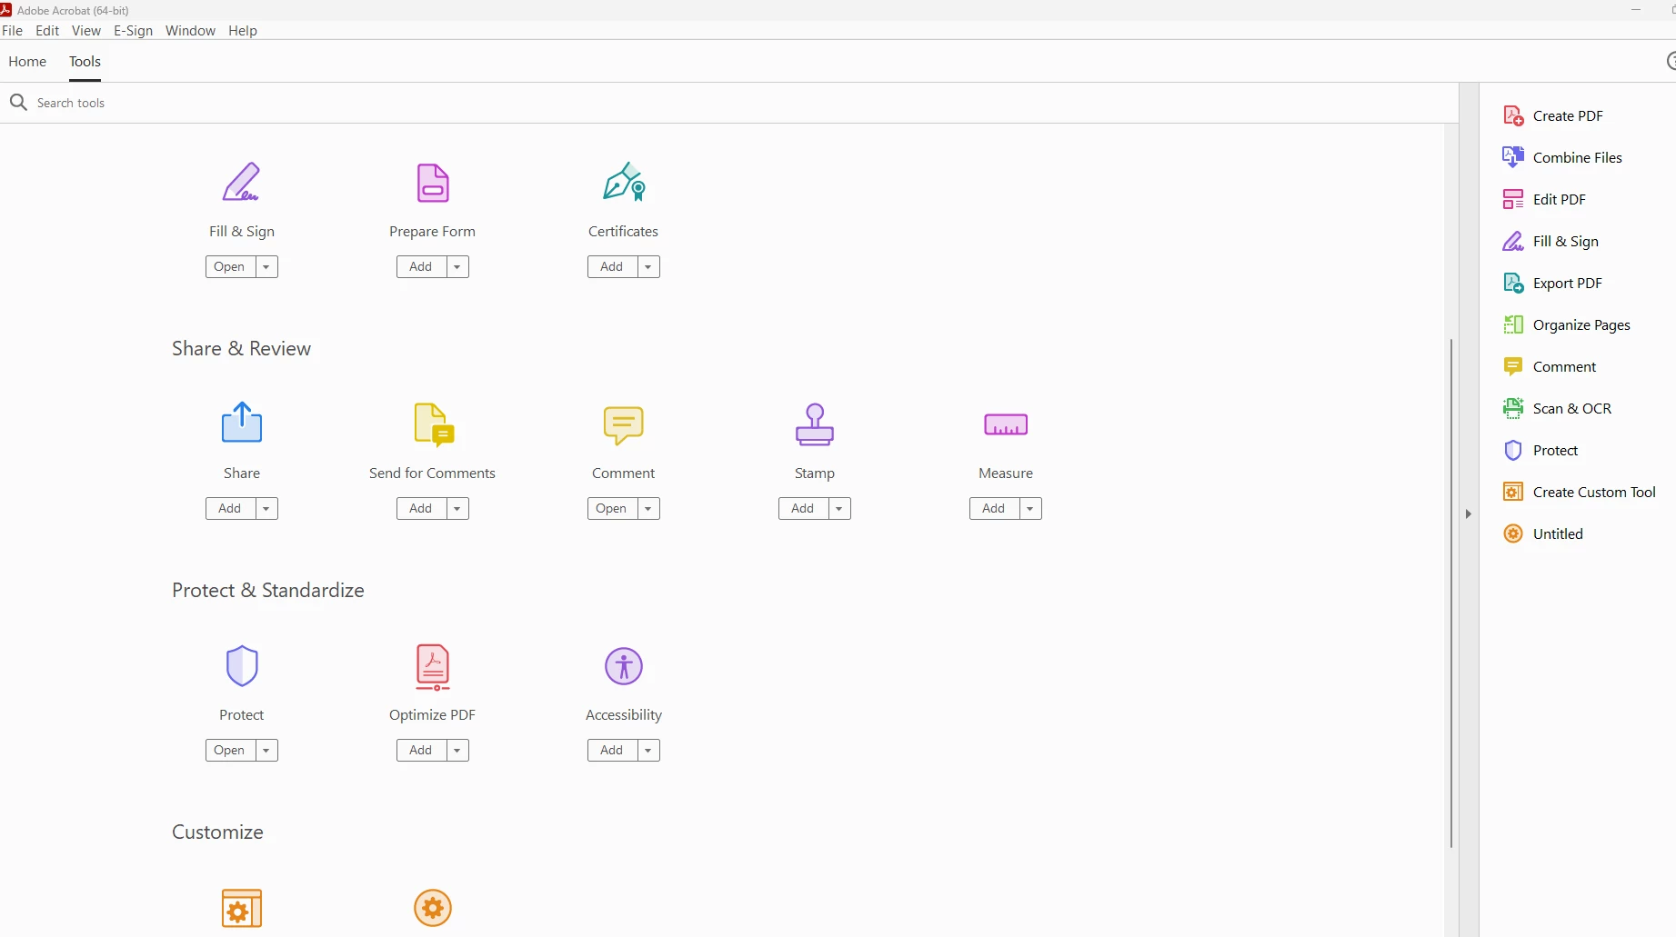Expand dropdown arrow next to Accessibility Add
1676x937 pixels.
(647, 751)
